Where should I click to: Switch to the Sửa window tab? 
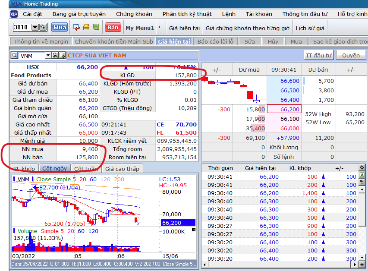[x=249, y=41]
